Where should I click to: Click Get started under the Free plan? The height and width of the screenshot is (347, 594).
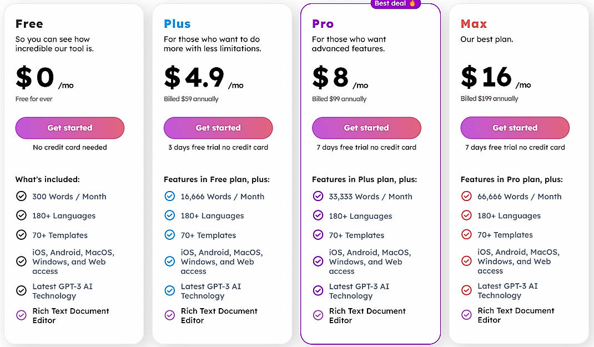tap(69, 128)
